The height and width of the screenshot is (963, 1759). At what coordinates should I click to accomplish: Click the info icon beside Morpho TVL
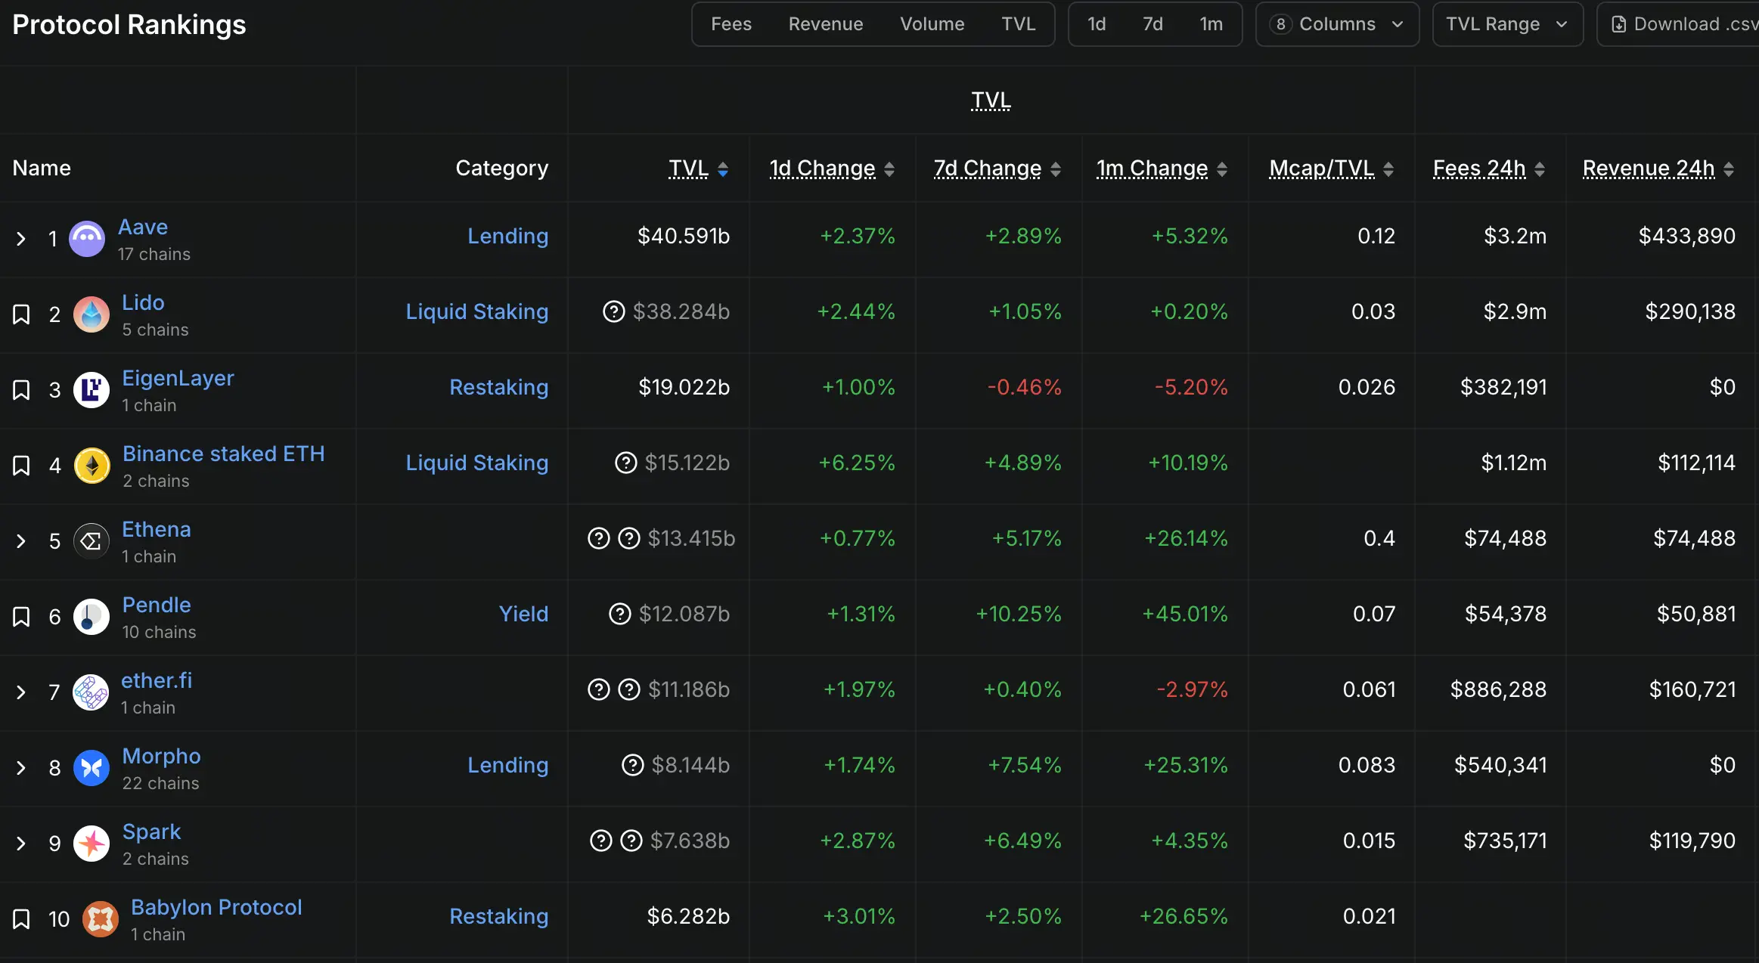pos(633,765)
